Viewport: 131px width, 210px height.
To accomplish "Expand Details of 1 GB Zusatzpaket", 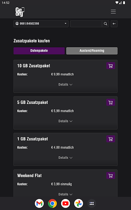I will [65, 157].
